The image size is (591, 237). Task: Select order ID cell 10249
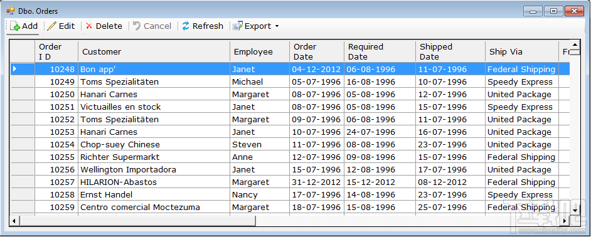(56, 82)
